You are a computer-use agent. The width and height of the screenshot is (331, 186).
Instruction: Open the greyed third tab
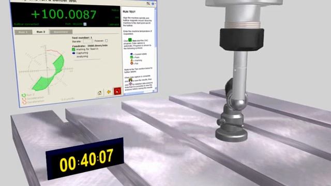click(x=61, y=32)
